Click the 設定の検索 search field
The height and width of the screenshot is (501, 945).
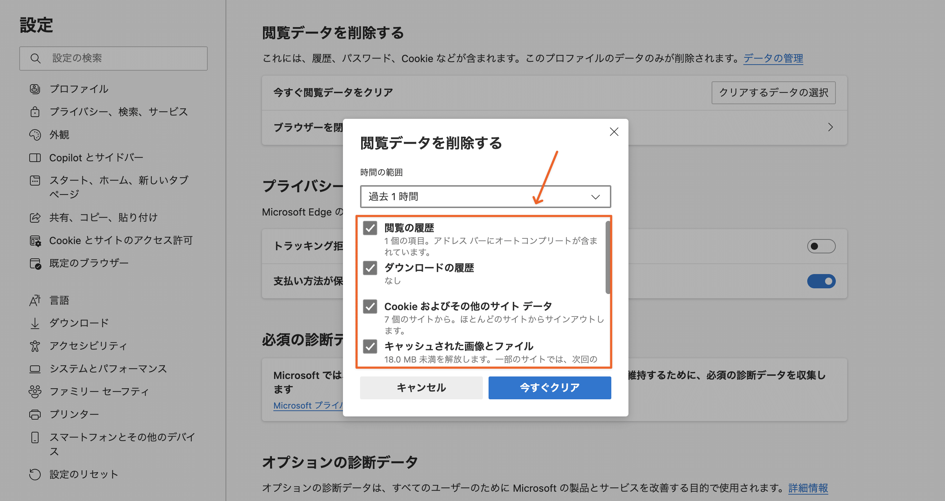pyautogui.click(x=113, y=58)
